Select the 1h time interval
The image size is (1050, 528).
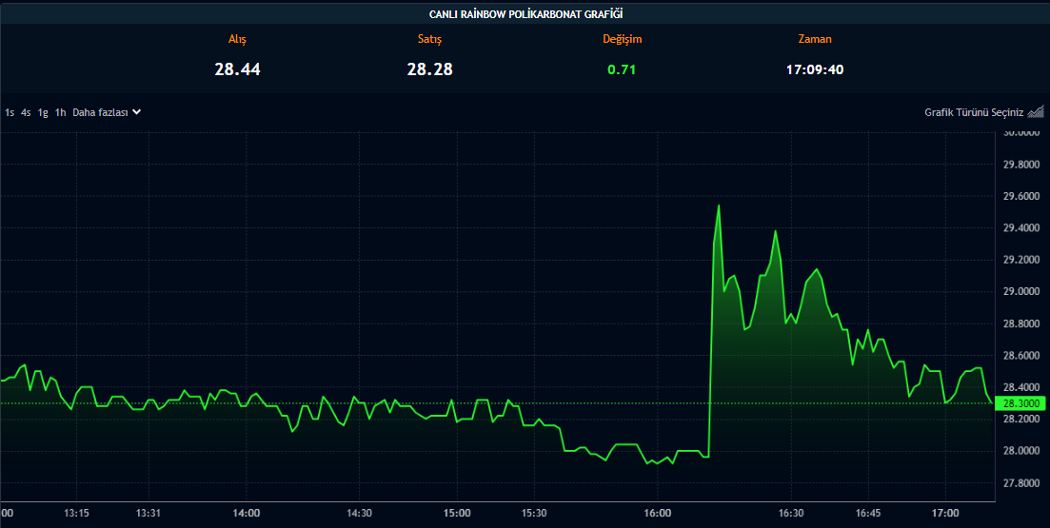click(60, 112)
